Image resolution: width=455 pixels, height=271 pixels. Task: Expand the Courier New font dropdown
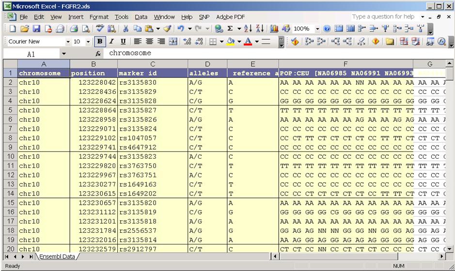67,42
